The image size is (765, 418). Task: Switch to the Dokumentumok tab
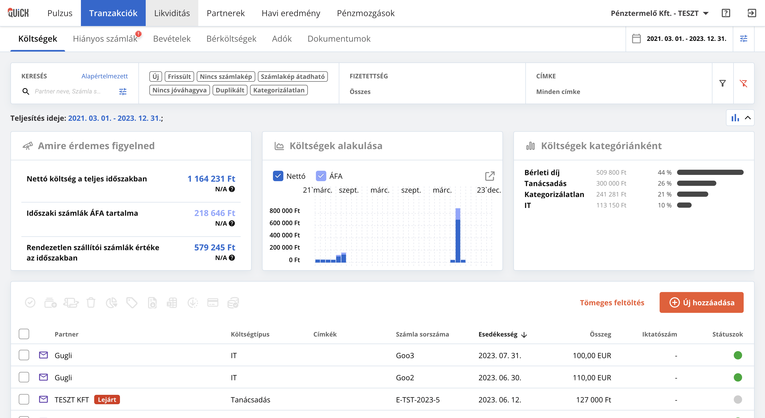pyautogui.click(x=339, y=39)
